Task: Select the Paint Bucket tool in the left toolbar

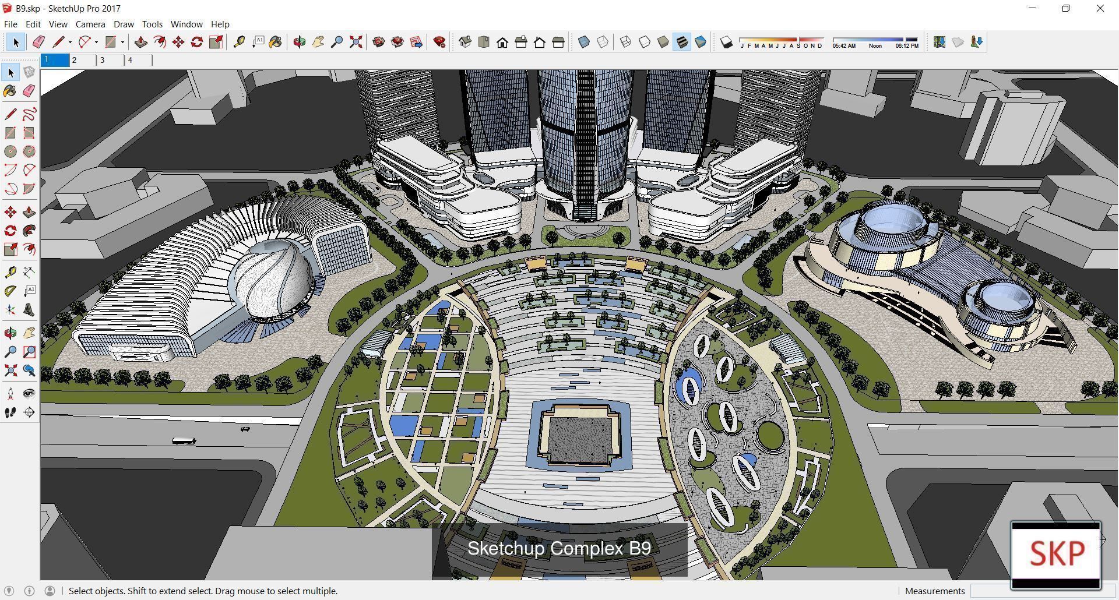Action: (10, 91)
